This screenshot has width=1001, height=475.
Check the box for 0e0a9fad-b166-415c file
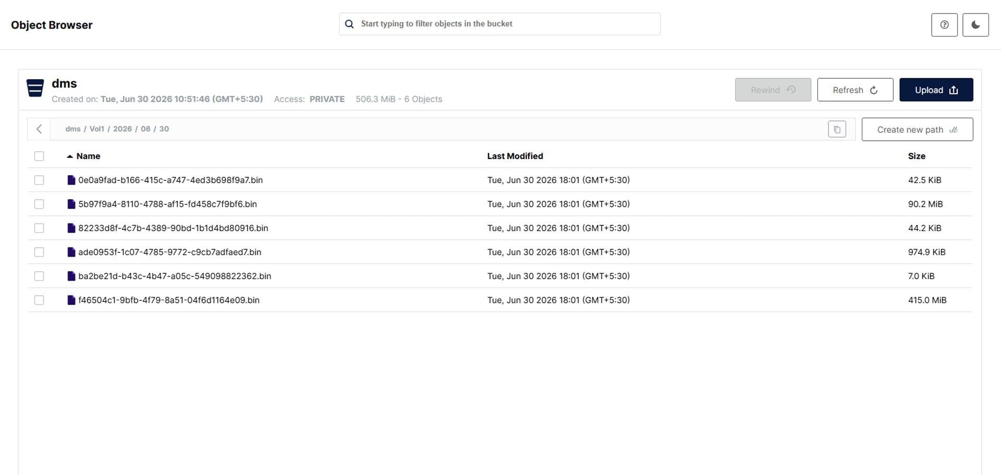[x=39, y=180]
